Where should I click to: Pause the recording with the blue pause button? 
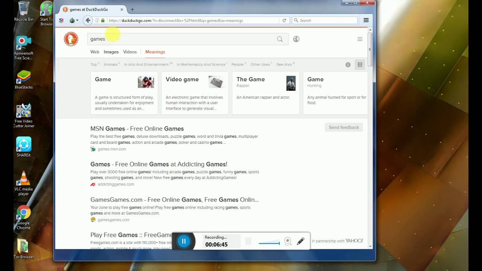tap(184, 241)
